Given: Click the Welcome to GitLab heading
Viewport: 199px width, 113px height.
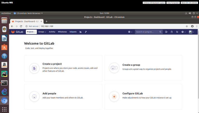Looking at the screenshot, I should pyautogui.click(x=39, y=44).
